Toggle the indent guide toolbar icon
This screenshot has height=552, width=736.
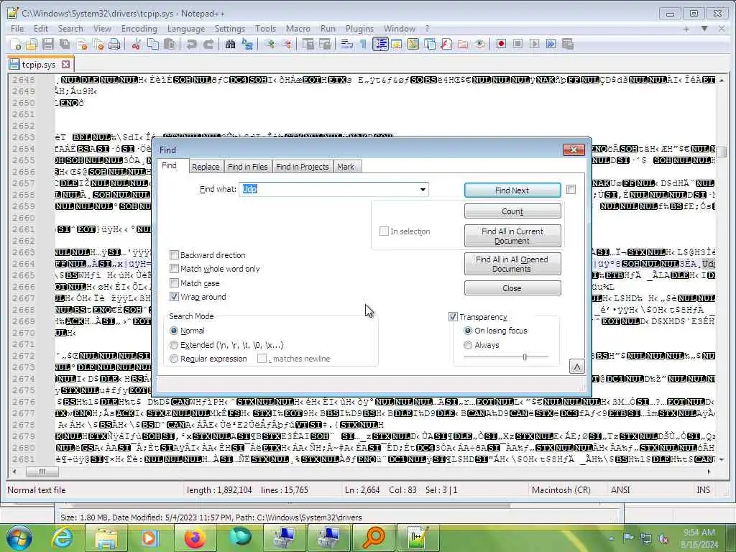click(380, 44)
